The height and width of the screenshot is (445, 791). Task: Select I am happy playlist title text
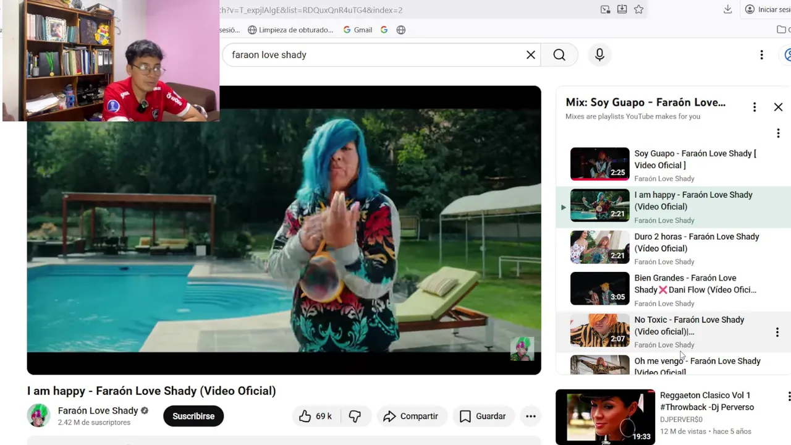[x=693, y=201]
